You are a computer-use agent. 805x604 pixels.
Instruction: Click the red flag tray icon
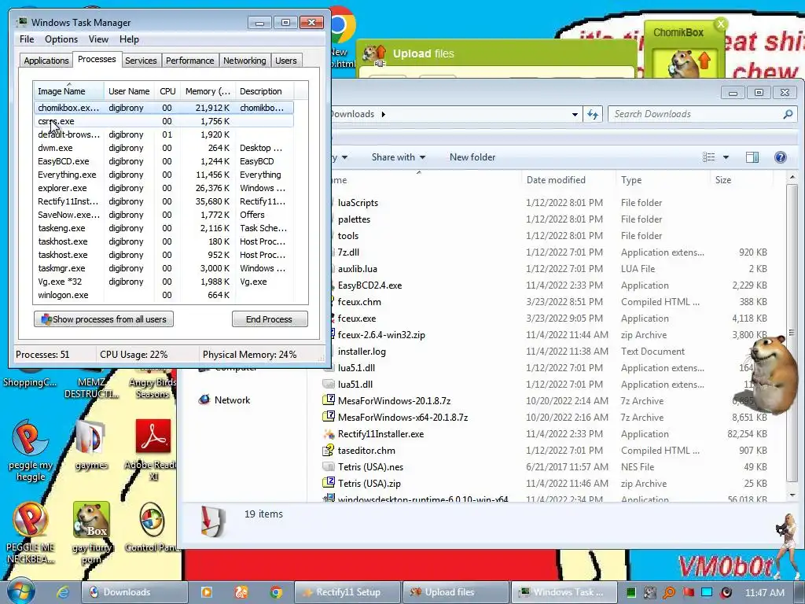click(688, 592)
